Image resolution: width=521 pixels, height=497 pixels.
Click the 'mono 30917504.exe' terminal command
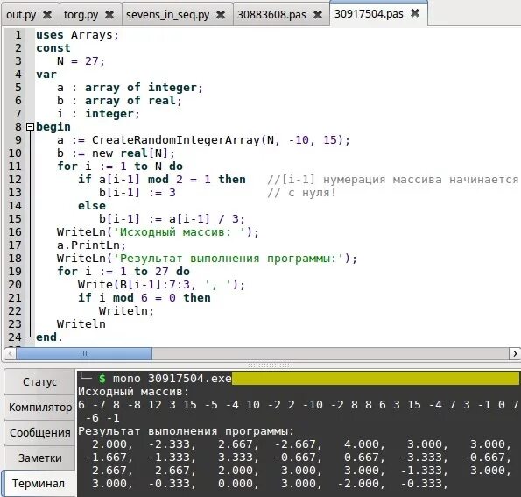(x=172, y=379)
